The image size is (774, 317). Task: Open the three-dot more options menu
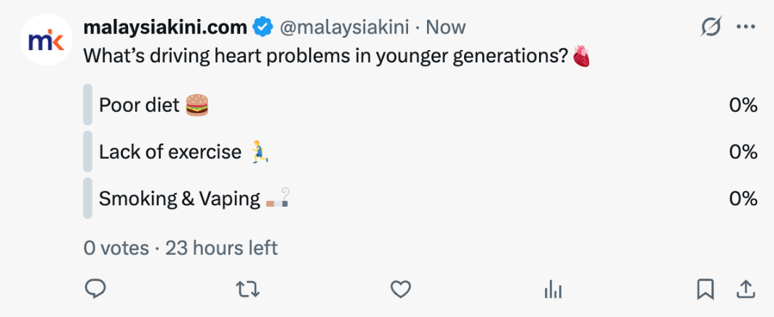(x=746, y=28)
